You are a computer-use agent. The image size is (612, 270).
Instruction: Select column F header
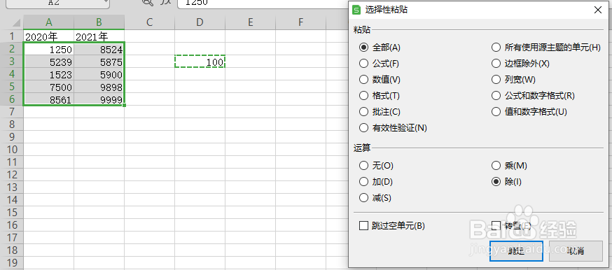tap(300, 22)
